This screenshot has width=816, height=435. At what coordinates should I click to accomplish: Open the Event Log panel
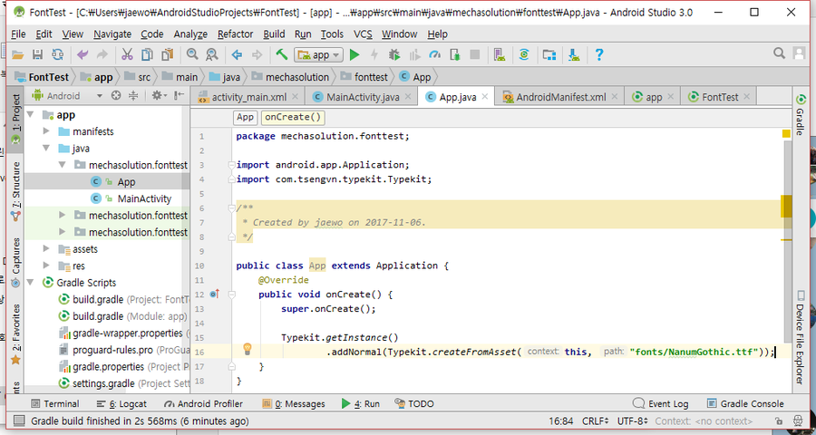click(660, 404)
